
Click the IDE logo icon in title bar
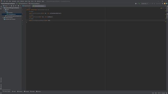2,1
